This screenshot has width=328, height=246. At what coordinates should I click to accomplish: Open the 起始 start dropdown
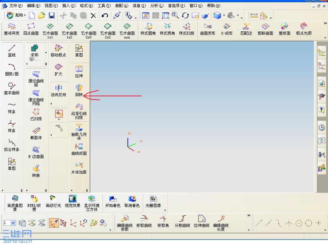pos(16,15)
